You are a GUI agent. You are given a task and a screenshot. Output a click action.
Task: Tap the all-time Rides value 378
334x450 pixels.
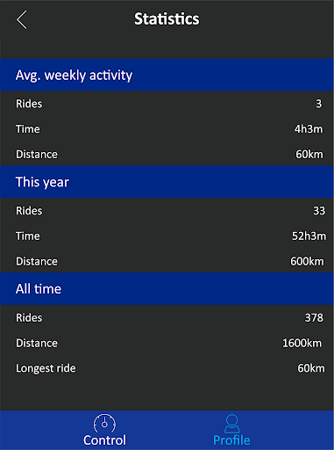coord(314,318)
